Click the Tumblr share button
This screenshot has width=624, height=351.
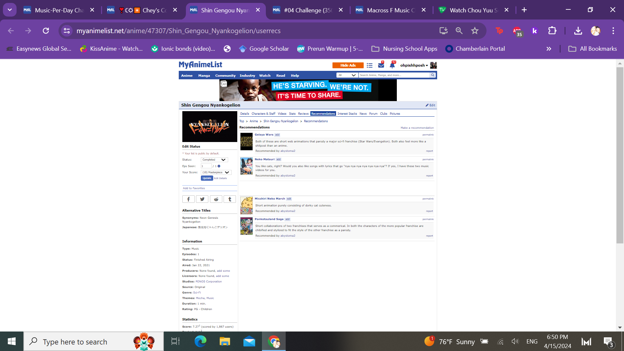click(x=230, y=199)
